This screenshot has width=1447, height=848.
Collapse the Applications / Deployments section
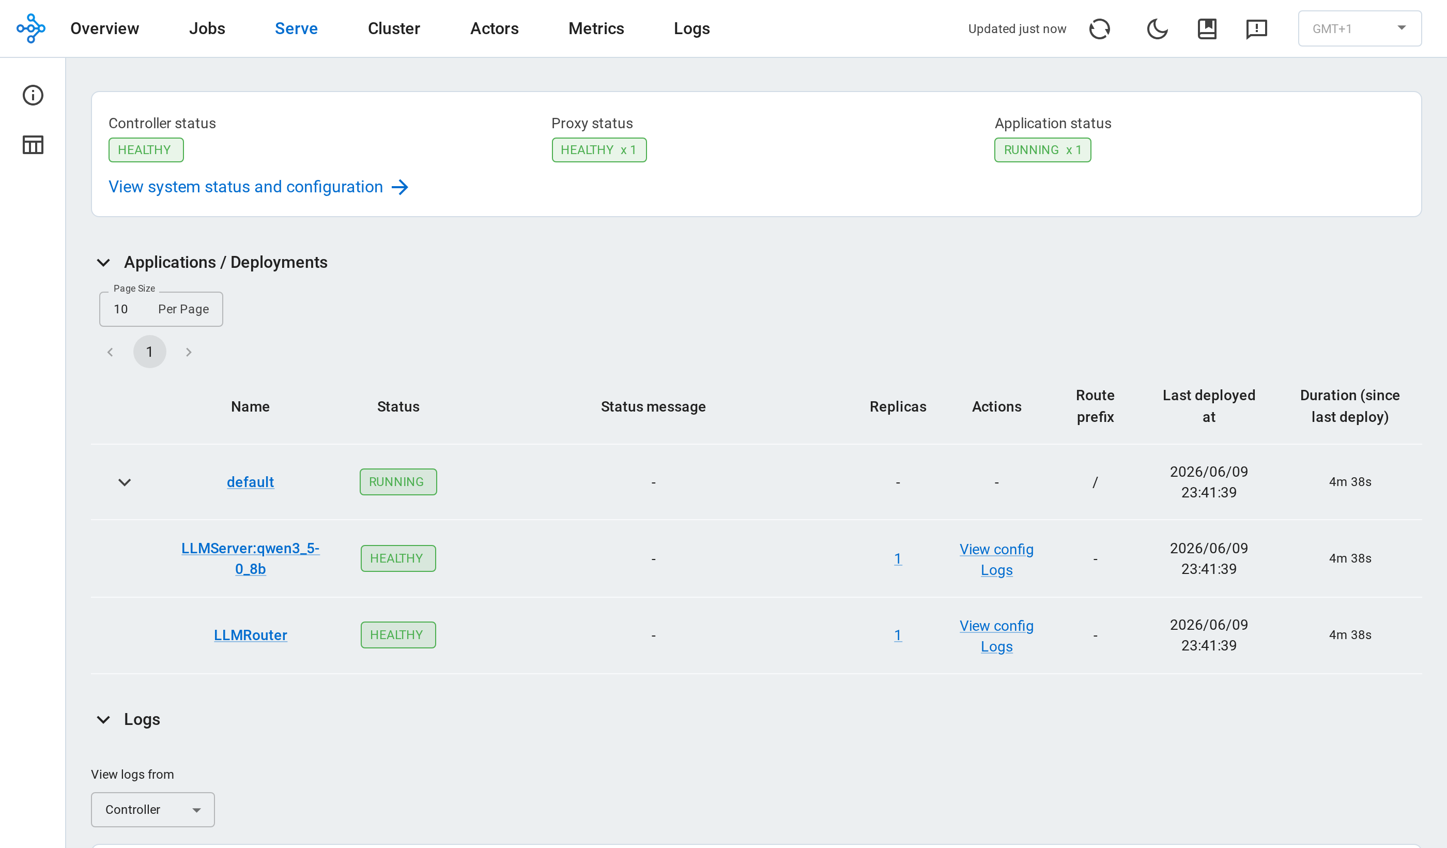click(103, 263)
